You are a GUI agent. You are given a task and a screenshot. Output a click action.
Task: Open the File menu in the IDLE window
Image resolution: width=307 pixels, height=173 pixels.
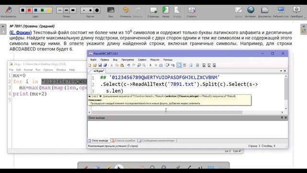[x=11, y=70]
